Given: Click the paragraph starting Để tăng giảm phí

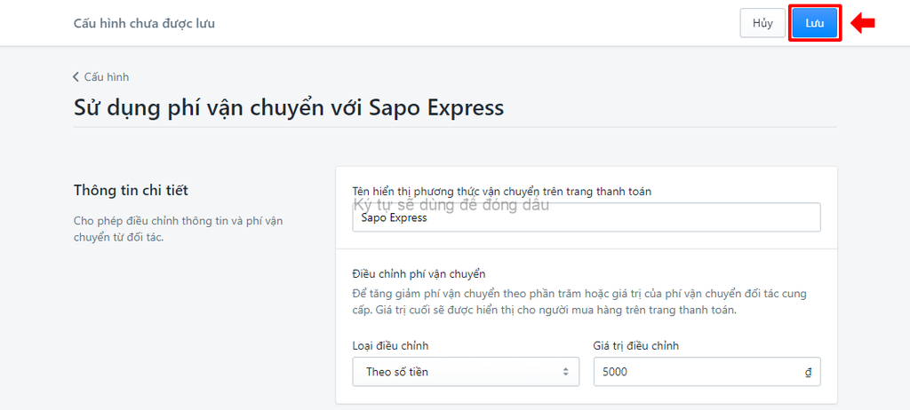Looking at the screenshot, I should [x=579, y=302].
